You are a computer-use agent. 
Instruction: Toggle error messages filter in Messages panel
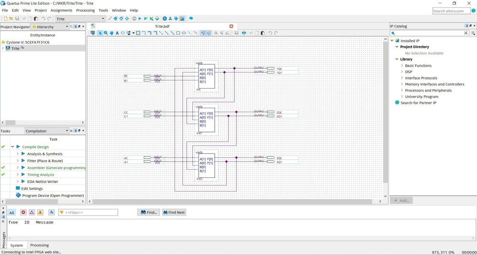tap(23, 213)
